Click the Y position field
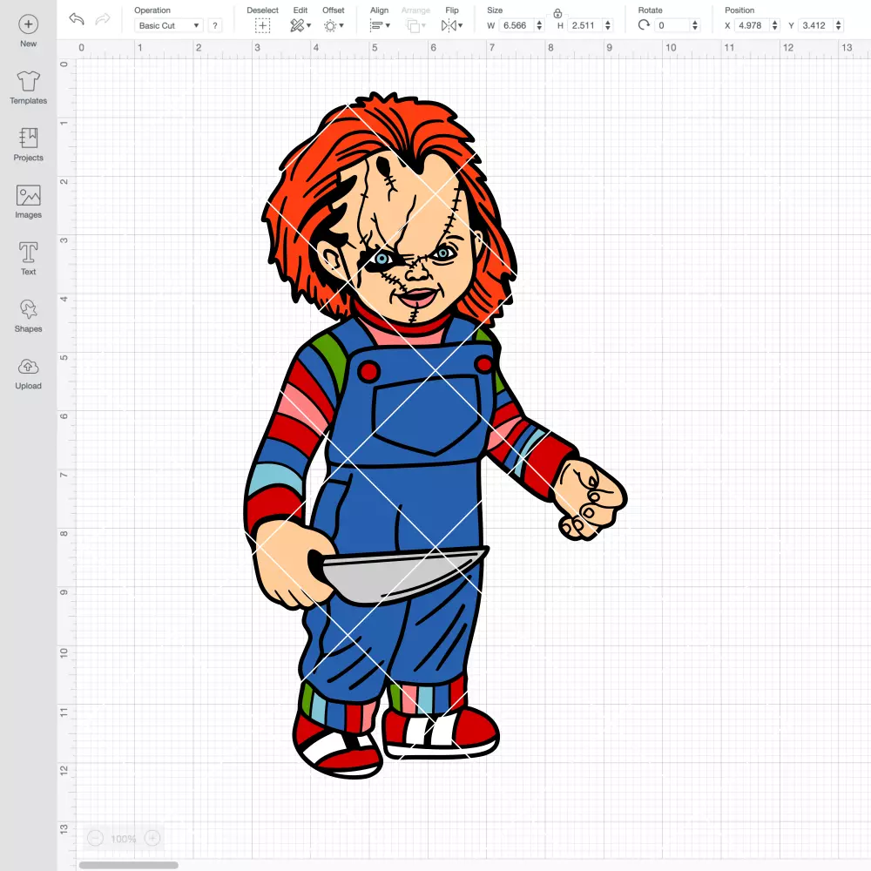This screenshot has height=871, width=871. [x=815, y=25]
